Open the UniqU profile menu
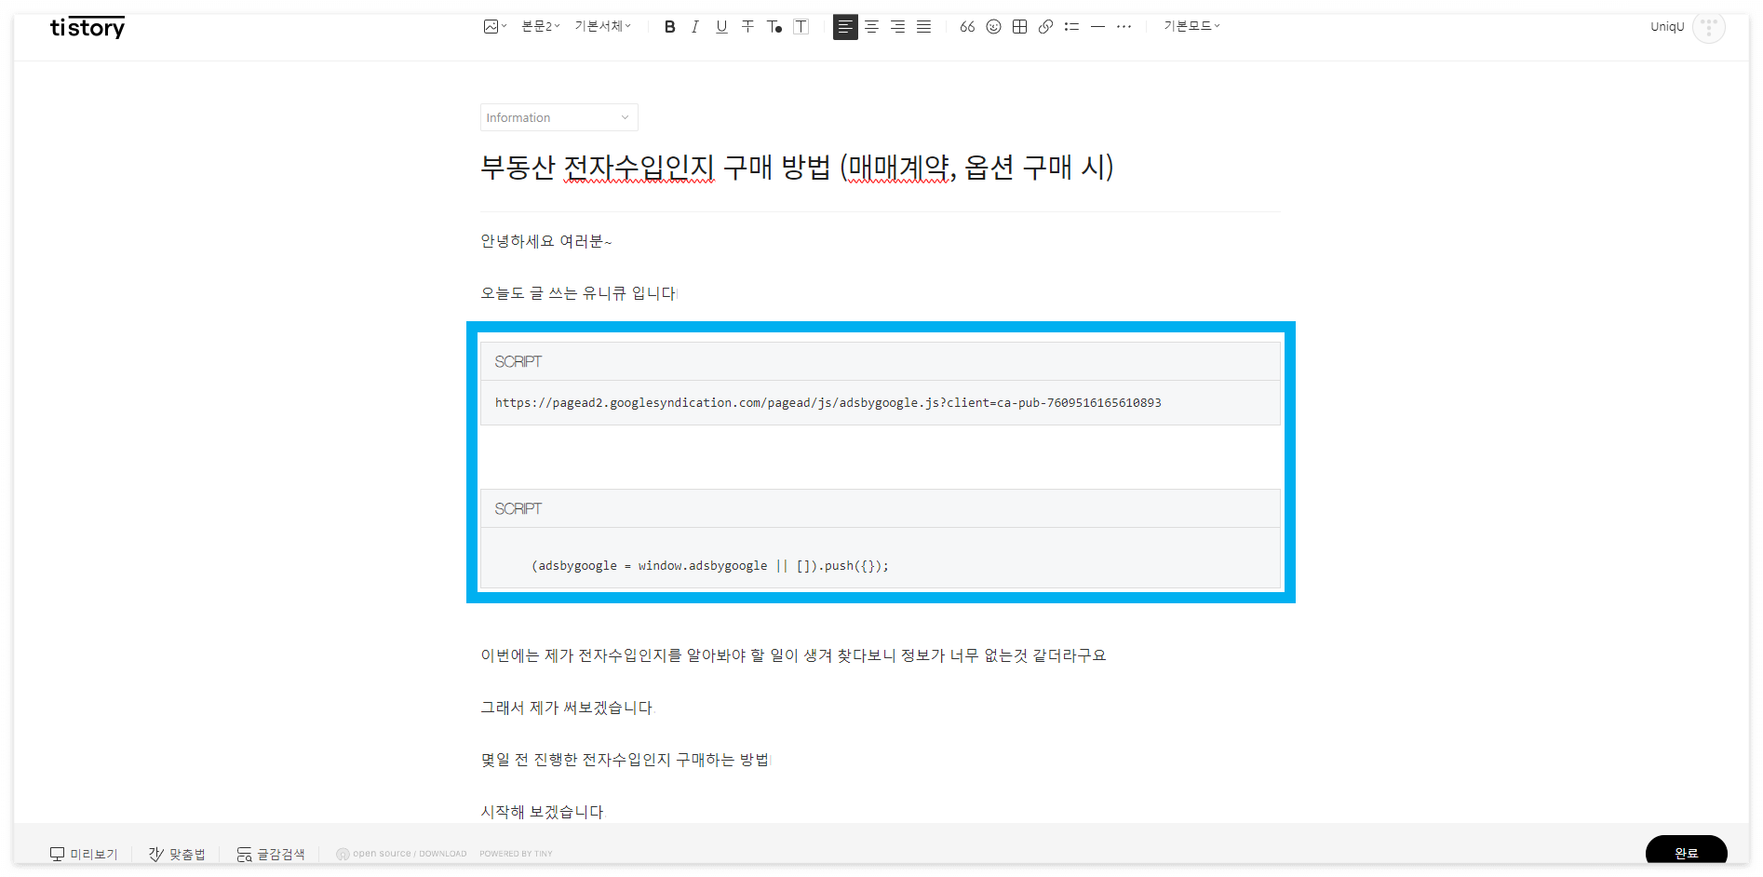The height and width of the screenshot is (877, 1763). (1708, 27)
